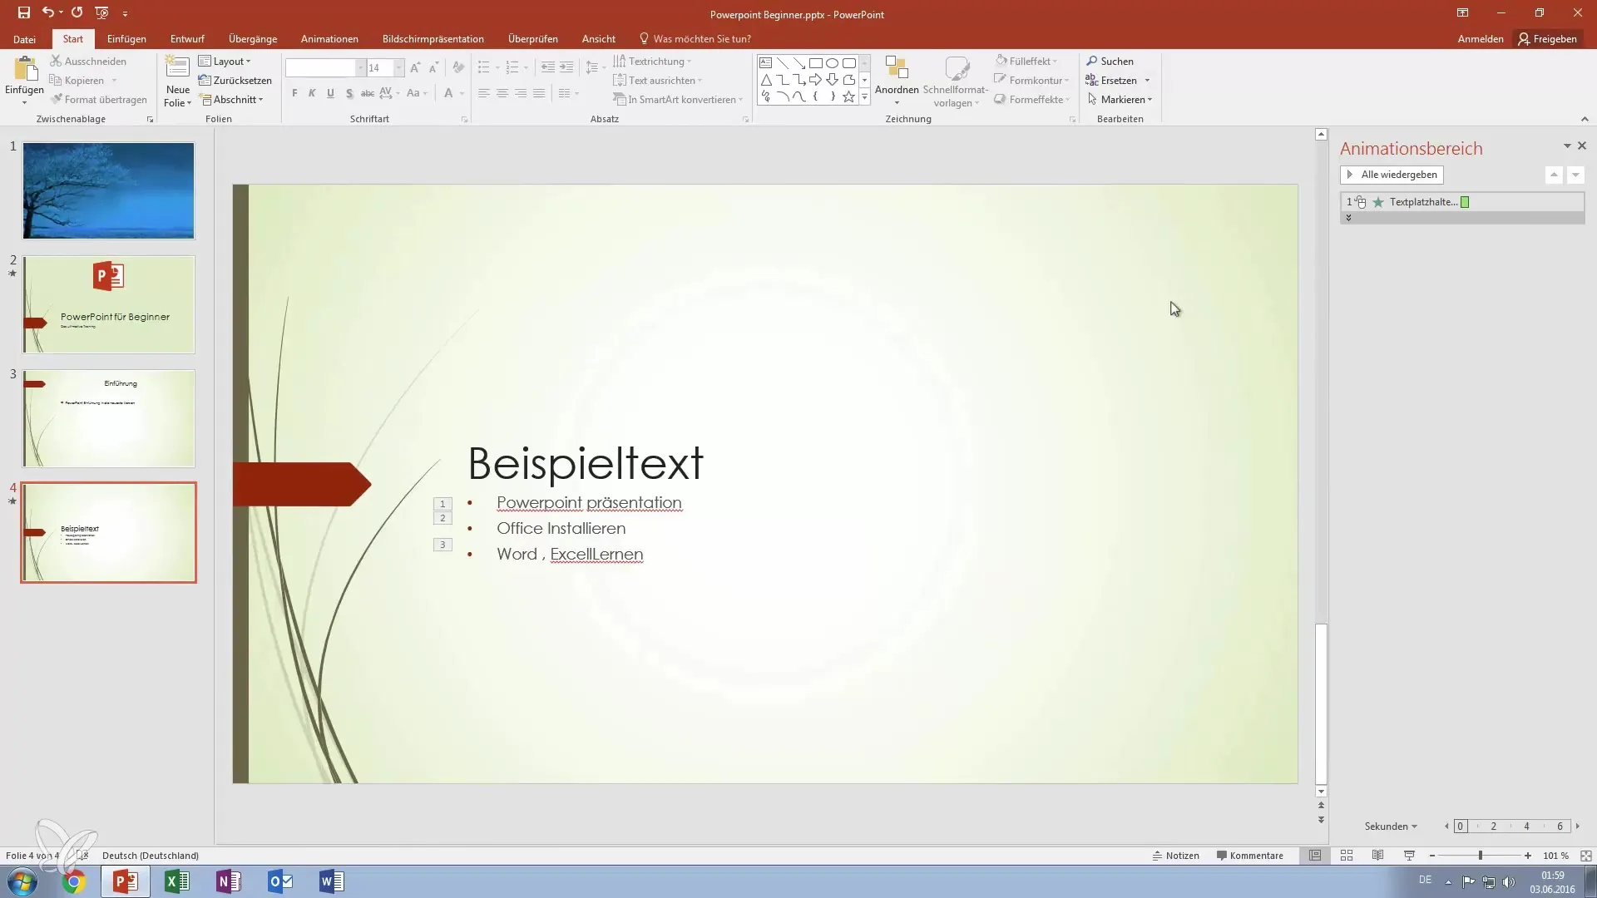The height and width of the screenshot is (898, 1597).
Task: Switch to slide sorter view in status bar
Action: [x=1347, y=855]
